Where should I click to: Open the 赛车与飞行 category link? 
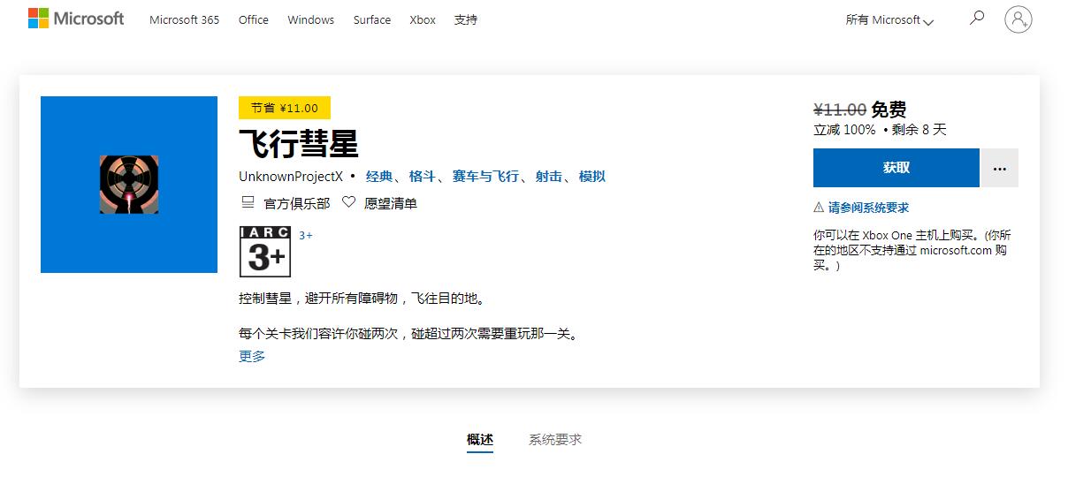click(x=485, y=177)
